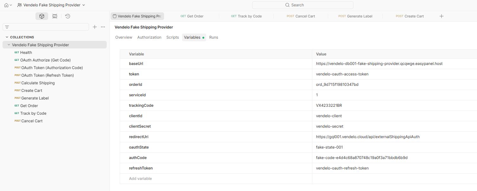Select the Collections cube icon
This screenshot has width=477, height=191.
41,16
